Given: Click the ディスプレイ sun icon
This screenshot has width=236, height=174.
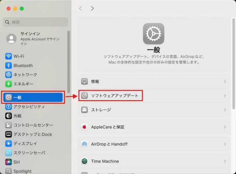Looking at the screenshot, I should tap(8, 144).
